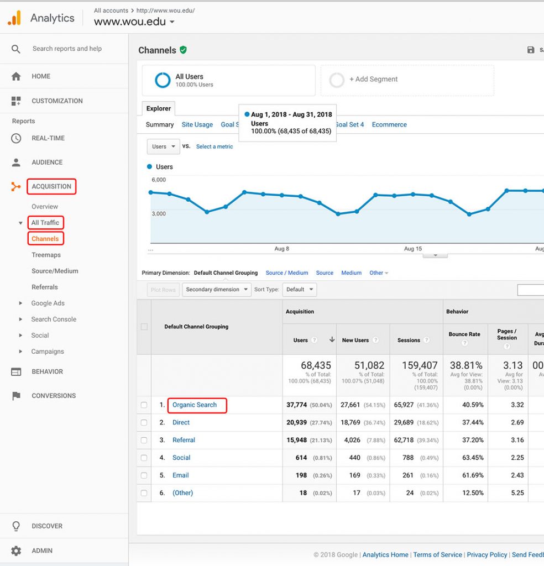This screenshot has width=544, height=566.
Task: Open the Analytics Home footer link
Action: click(x=385, y=555)
